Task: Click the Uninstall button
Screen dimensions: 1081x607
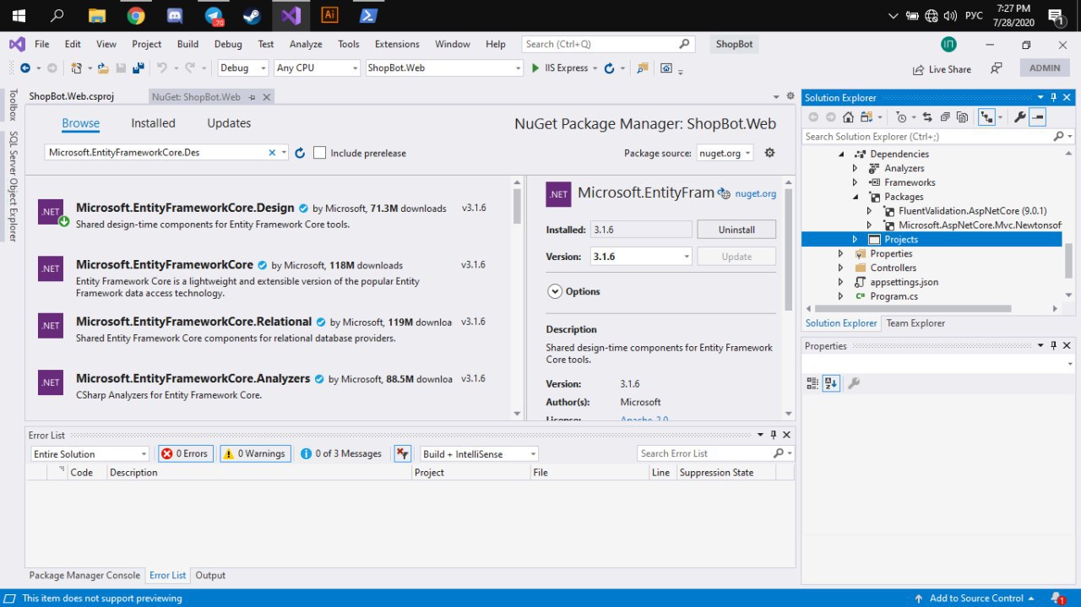Action: pos(736,230)
